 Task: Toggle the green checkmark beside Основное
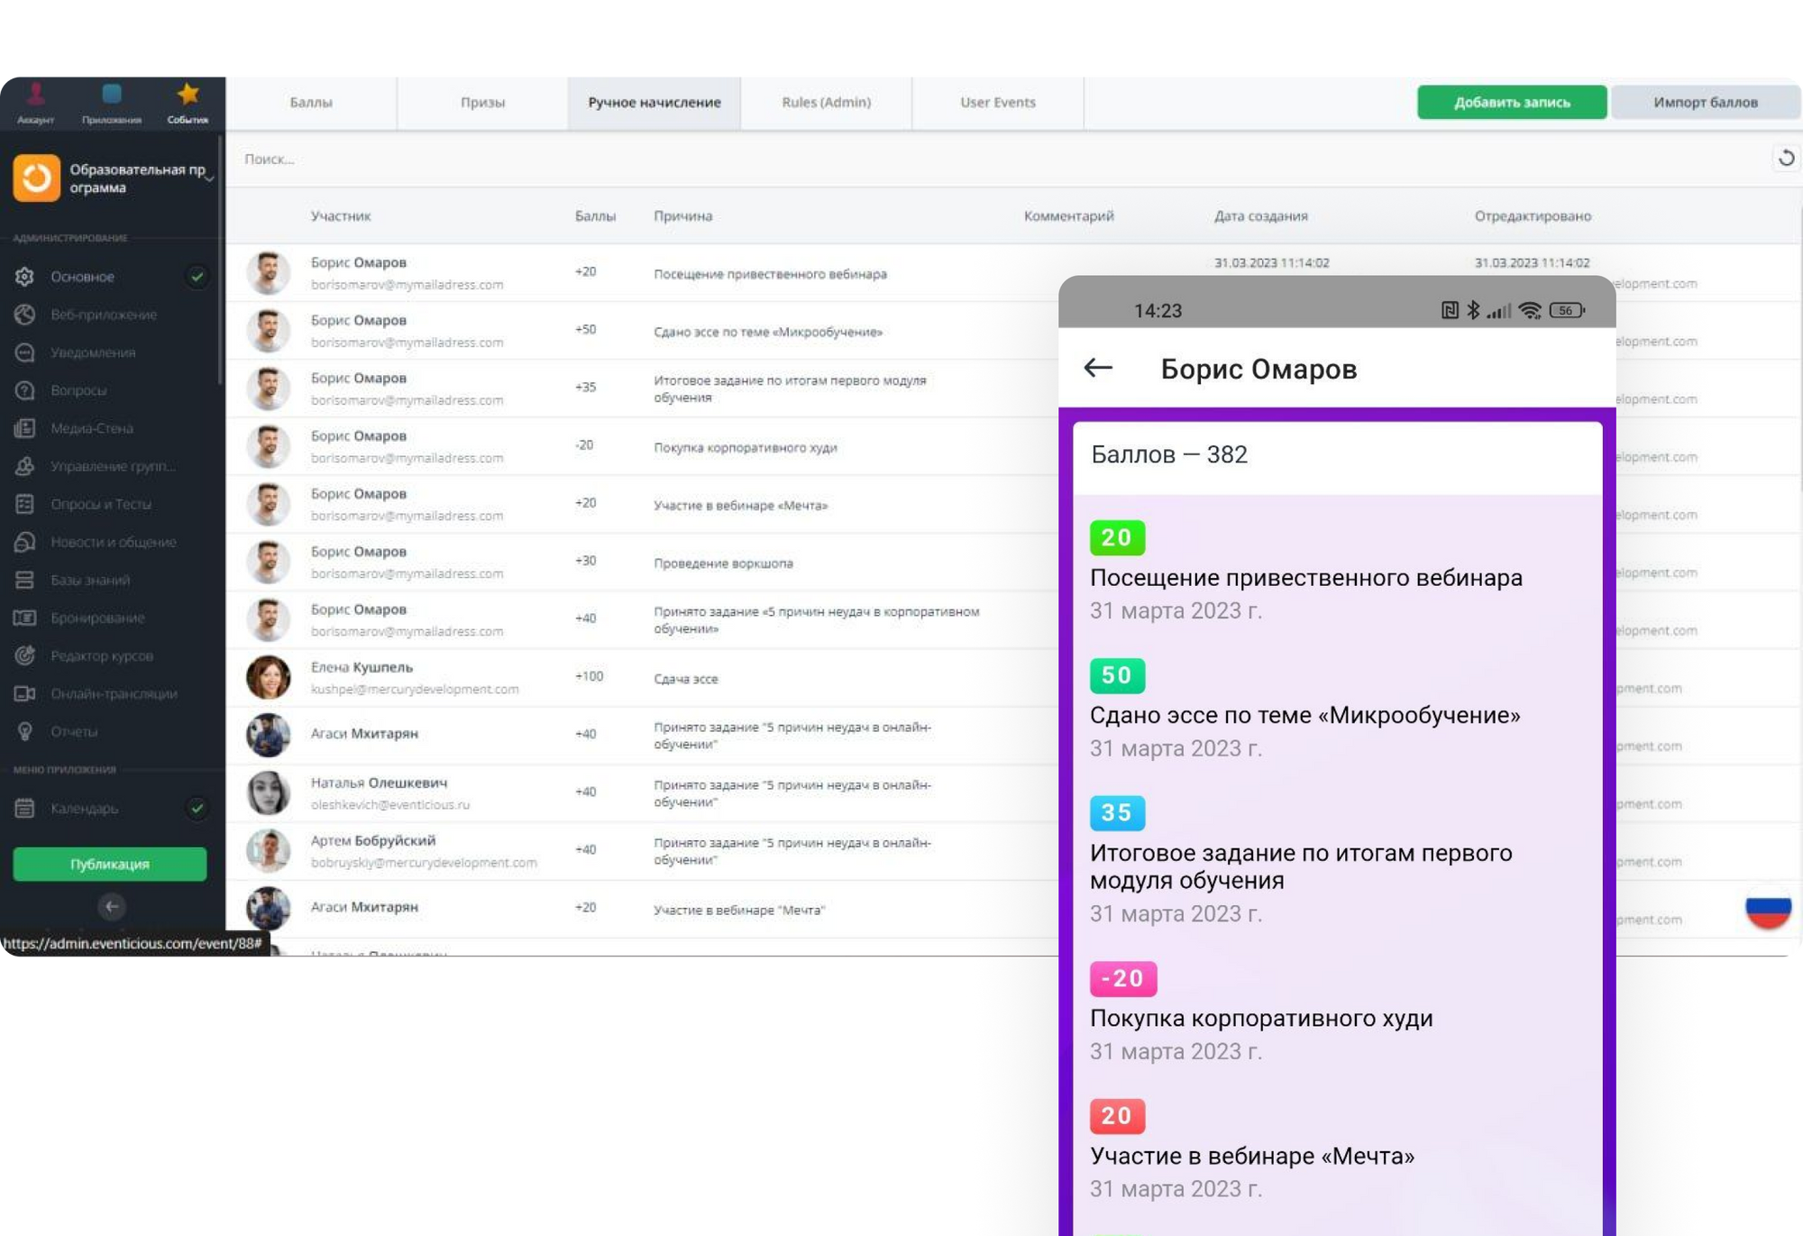click(x=197, y=277)
